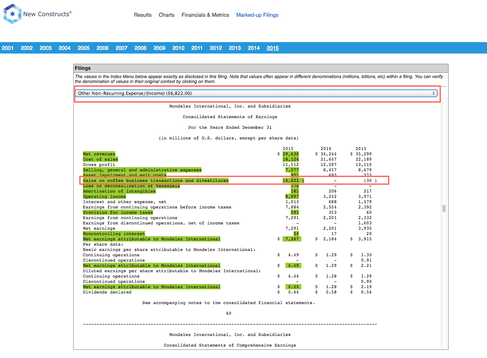Image resolution: width=487 pixels, height=358 pixels.
Task: Choose year 2006 in the blue bar
Action: coord(103,48)
